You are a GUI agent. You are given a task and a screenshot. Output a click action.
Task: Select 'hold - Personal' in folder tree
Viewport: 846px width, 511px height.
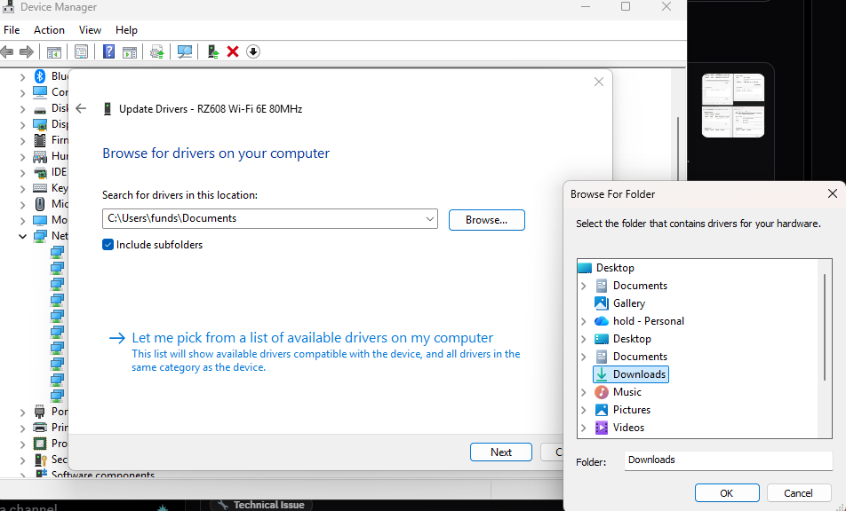point(648,321)
